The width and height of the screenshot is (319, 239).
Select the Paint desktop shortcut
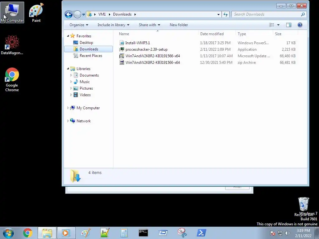(36, 12)
